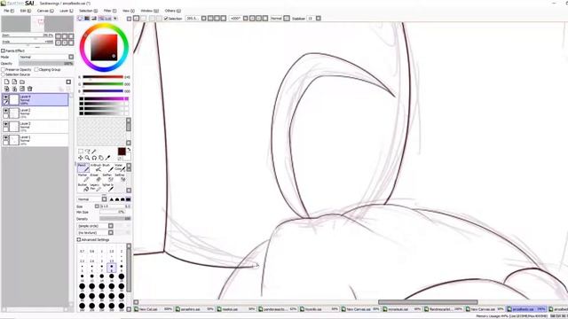Adjust the brush Min Size field
The width and height of the screenshot is (568, 319).
coord(112,213)
